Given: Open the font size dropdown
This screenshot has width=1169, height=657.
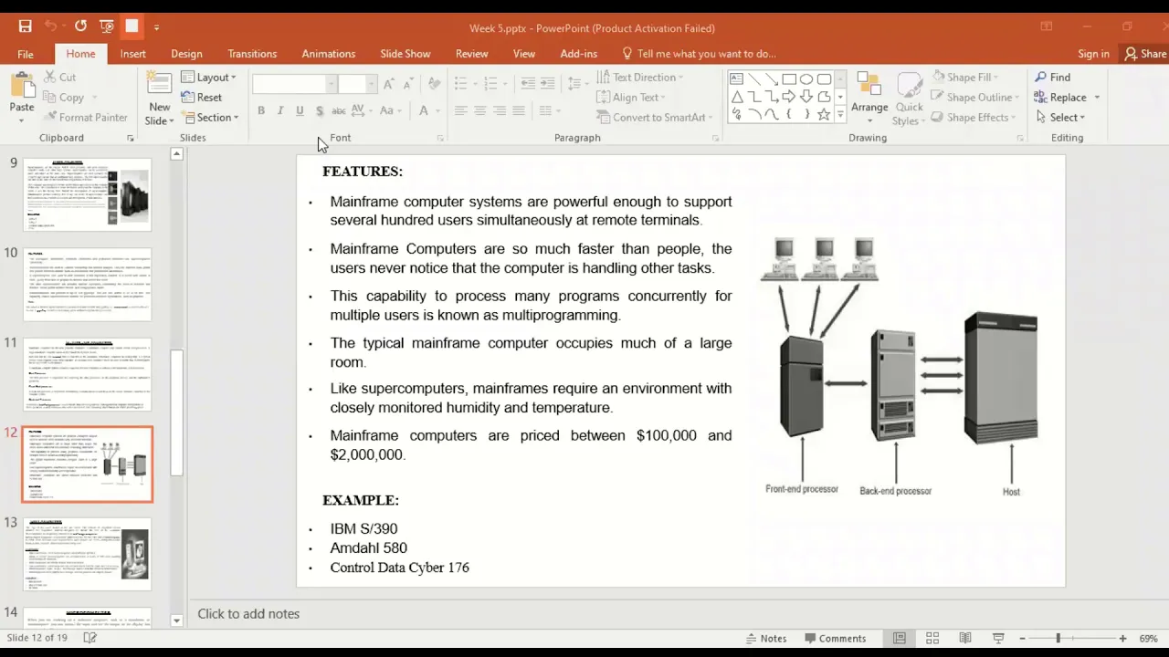Looking at the screenshot, I should point(371,84).
